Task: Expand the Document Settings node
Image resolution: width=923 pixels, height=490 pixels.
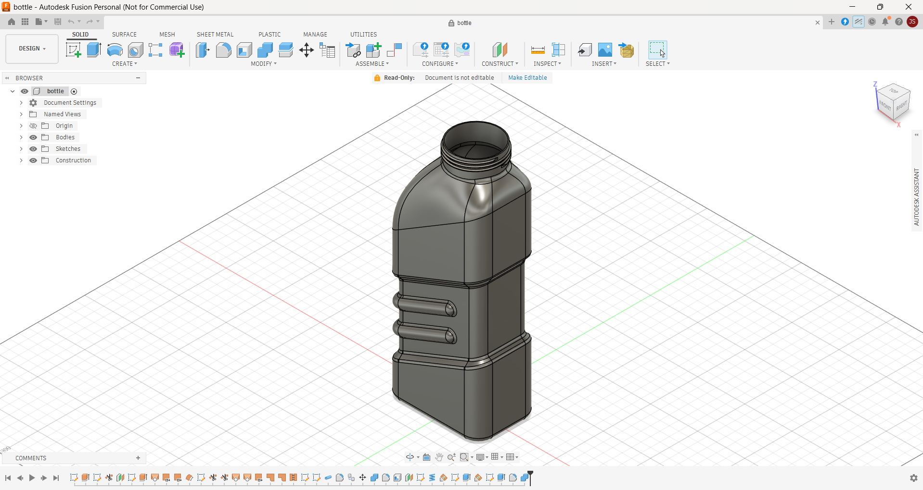Action: (21, 103)
